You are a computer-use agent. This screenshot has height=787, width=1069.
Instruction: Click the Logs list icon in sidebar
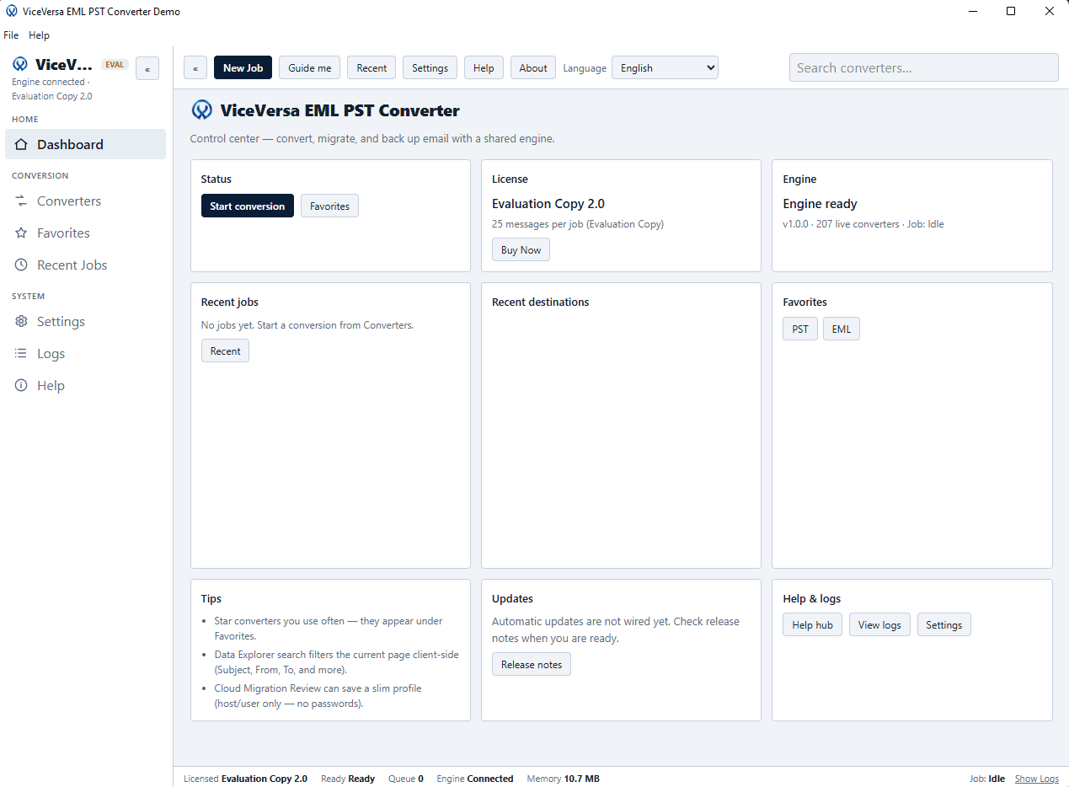tap(22, 353)
